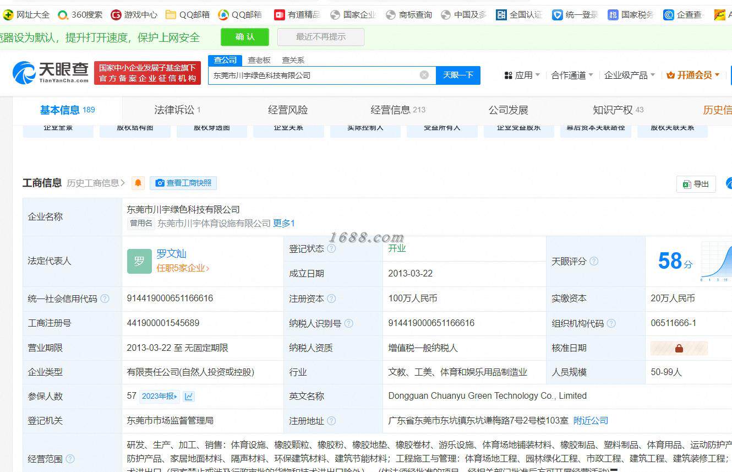Click the 查看工商快照 button
This screenshot has height=472, width=732.
tap(183, 183)
